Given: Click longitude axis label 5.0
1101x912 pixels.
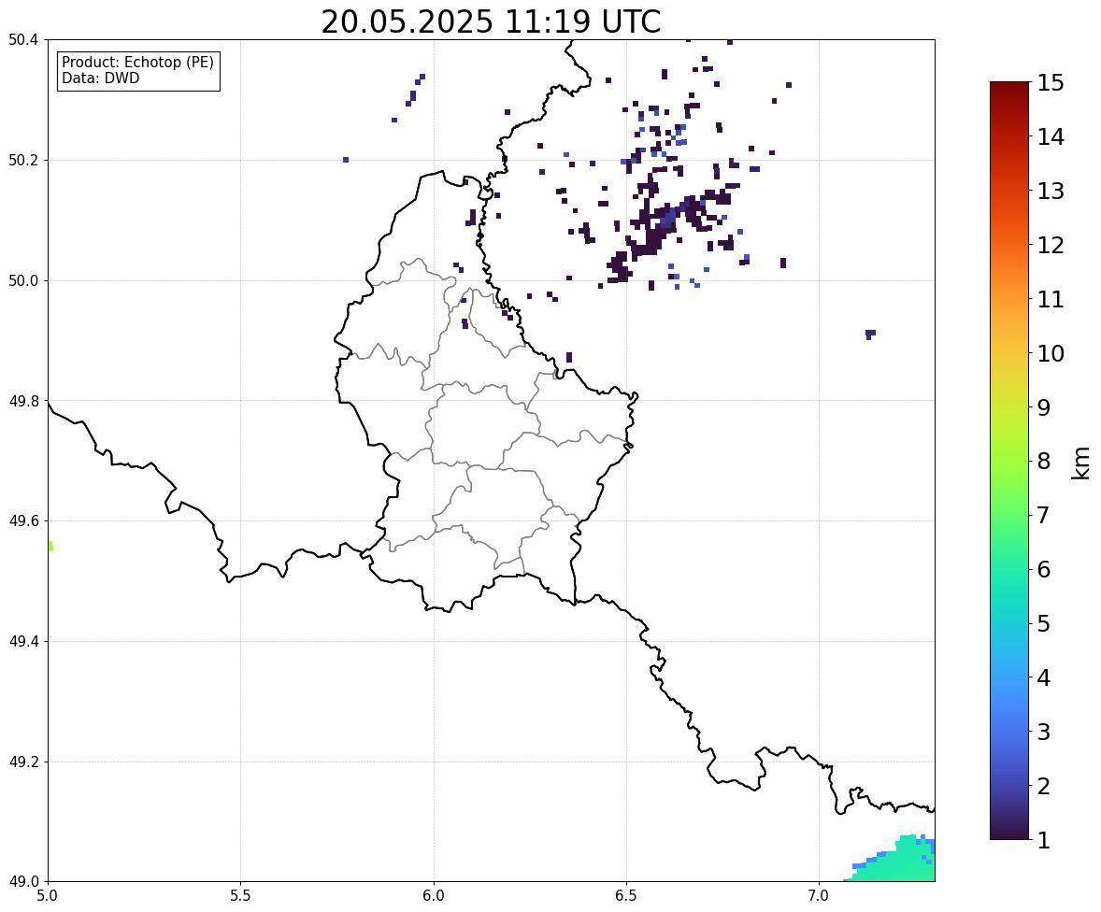Looking at the screenshot, I should pyautogui.click(x=48, y=896).
